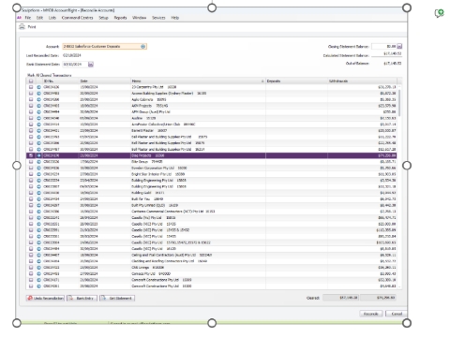Open the Reports menu

tap(120, 18)
